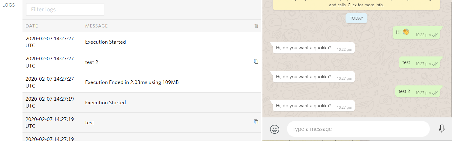
Task: Click the sent 'Hi' wave message bubble
Action: [x=417, y=33]
